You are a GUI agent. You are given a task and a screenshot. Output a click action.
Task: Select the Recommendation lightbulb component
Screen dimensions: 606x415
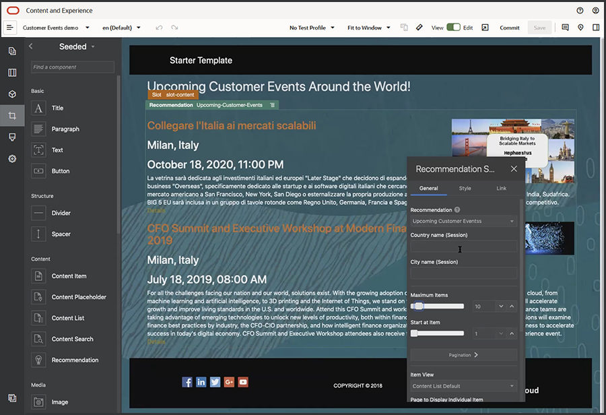point(38,360)
